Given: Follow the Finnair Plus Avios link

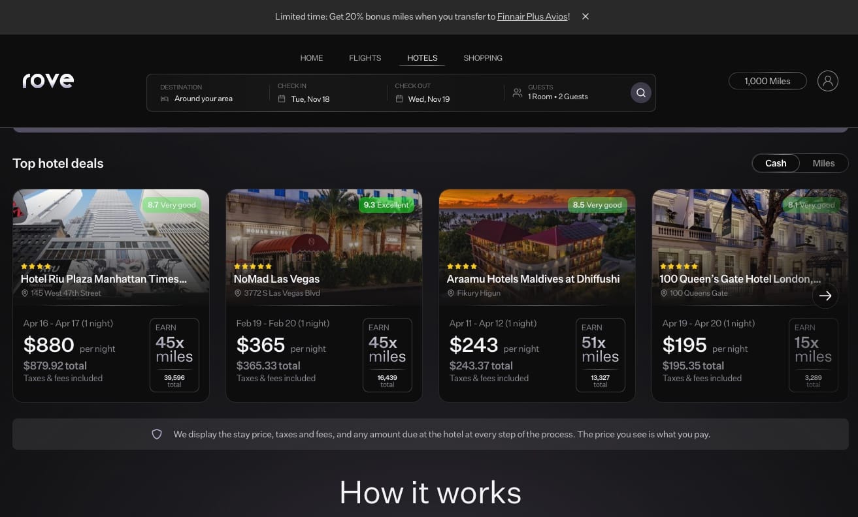Looking at the screenshot, I should [532, 16].
